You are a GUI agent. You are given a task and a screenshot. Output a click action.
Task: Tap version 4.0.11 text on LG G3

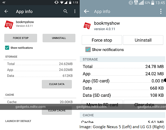tap(105, 29)
